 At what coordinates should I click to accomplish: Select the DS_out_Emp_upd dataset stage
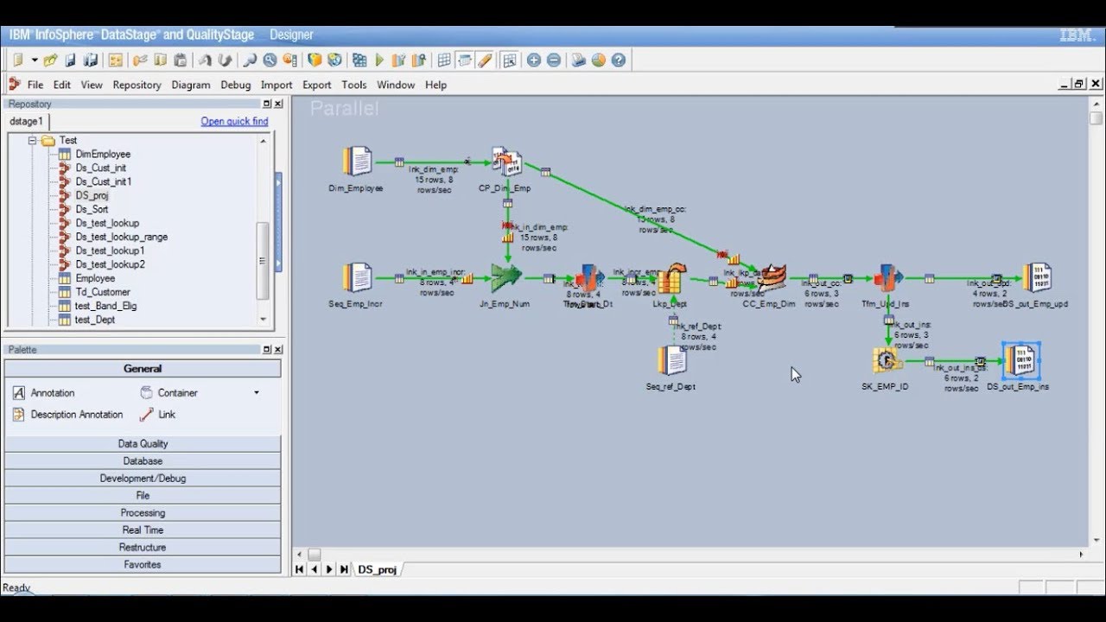pyautogui.click(x=1037, y=277)
